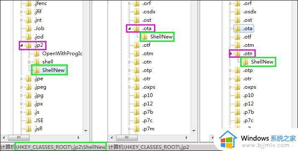Screen dimensions: 298x151
Task: Click down arrow of left pane vertical scrollbar
Action: [x=86, y=131]
